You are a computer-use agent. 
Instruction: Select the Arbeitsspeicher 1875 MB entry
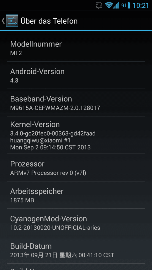click(76, 195)
